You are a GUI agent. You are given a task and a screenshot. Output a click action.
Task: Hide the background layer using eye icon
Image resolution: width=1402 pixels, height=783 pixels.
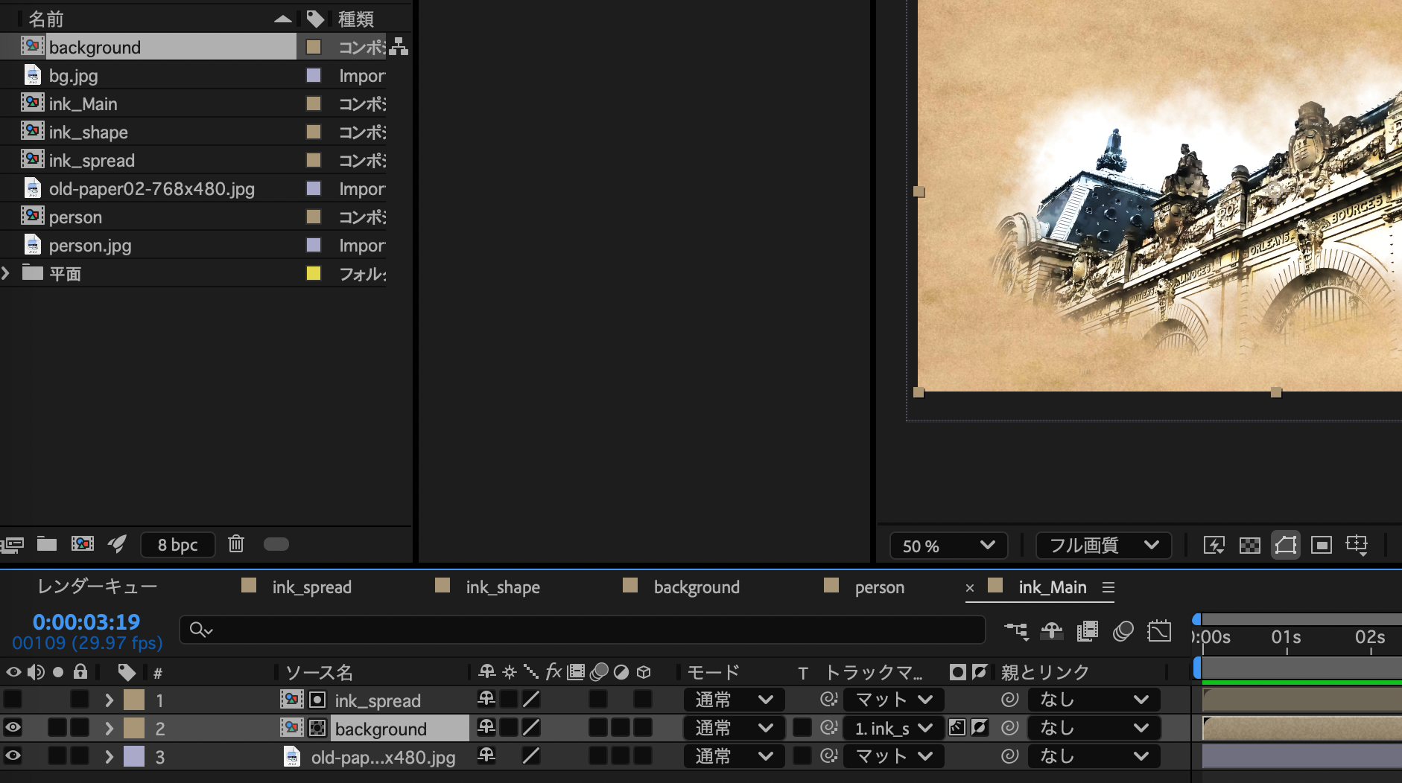click(x=13, y=728)
